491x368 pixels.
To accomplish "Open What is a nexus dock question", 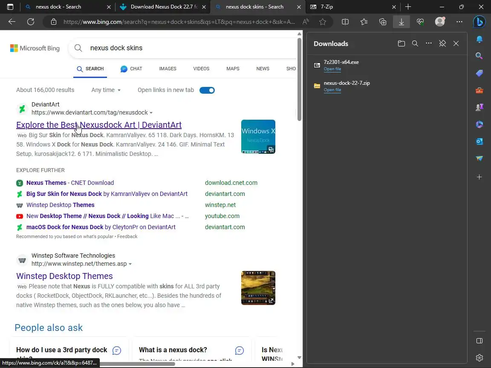I will point(173,350).
